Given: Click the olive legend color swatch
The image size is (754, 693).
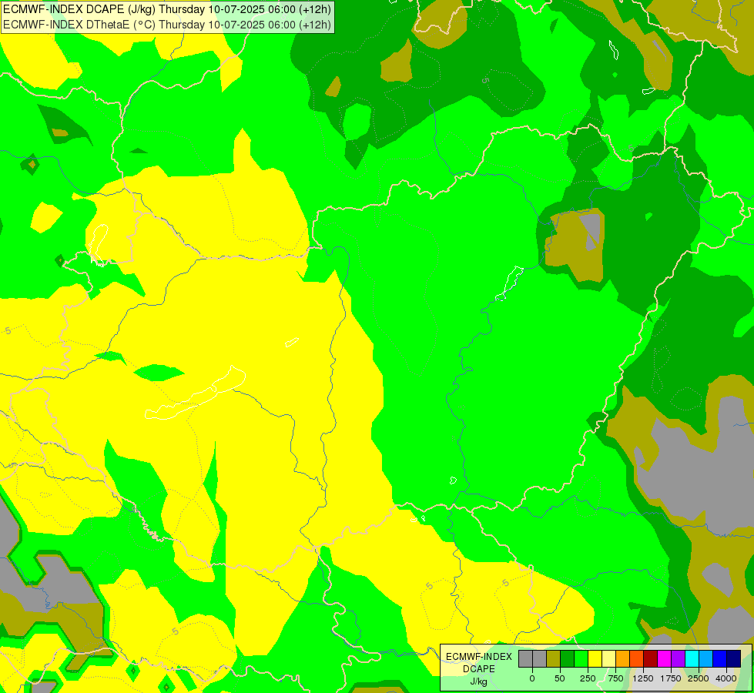Looking at the screenshot, I should [x=554, y=658].
